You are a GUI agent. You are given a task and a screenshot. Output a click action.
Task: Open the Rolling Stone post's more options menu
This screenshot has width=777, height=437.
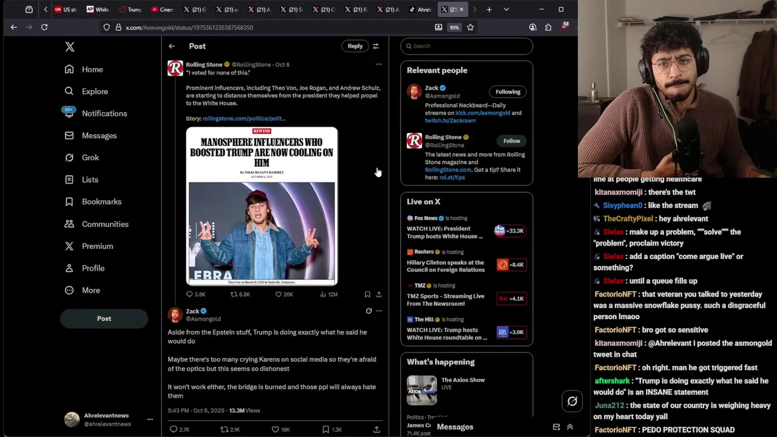click(379, 64)
